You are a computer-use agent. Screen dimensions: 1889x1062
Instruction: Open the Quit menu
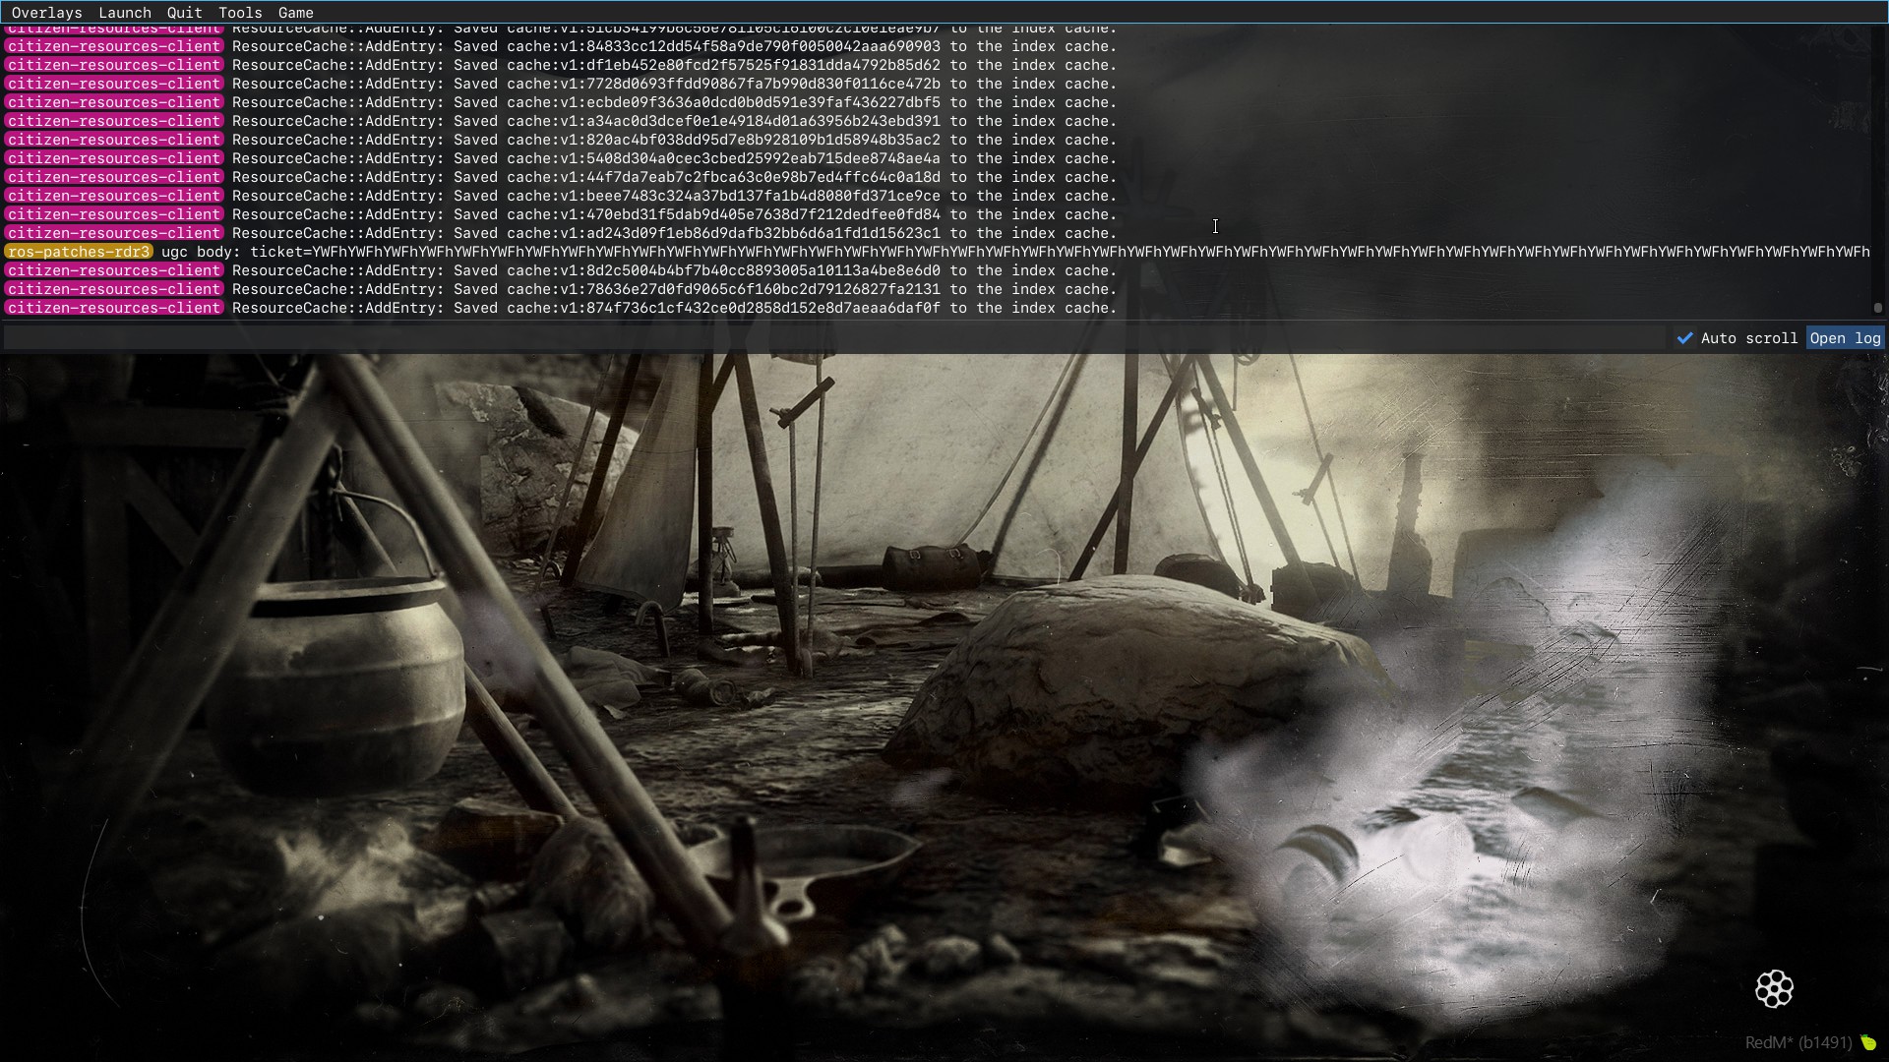(184, 13)
